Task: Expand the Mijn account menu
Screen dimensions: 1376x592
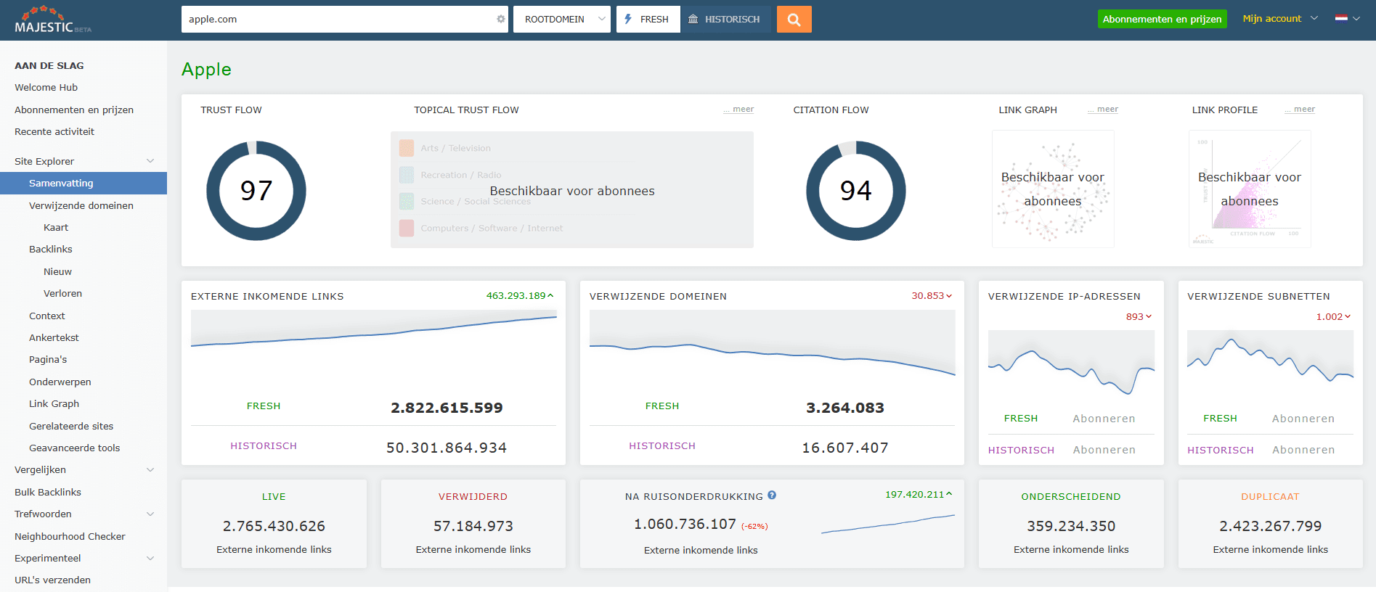Action: coord(1279,19)
